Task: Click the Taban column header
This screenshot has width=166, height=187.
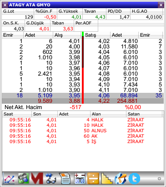Action: (62, 23)
